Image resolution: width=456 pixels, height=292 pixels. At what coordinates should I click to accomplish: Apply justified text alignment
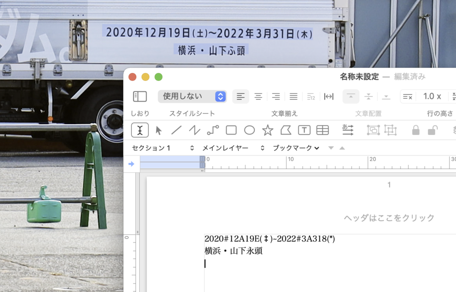pos(293,96)
